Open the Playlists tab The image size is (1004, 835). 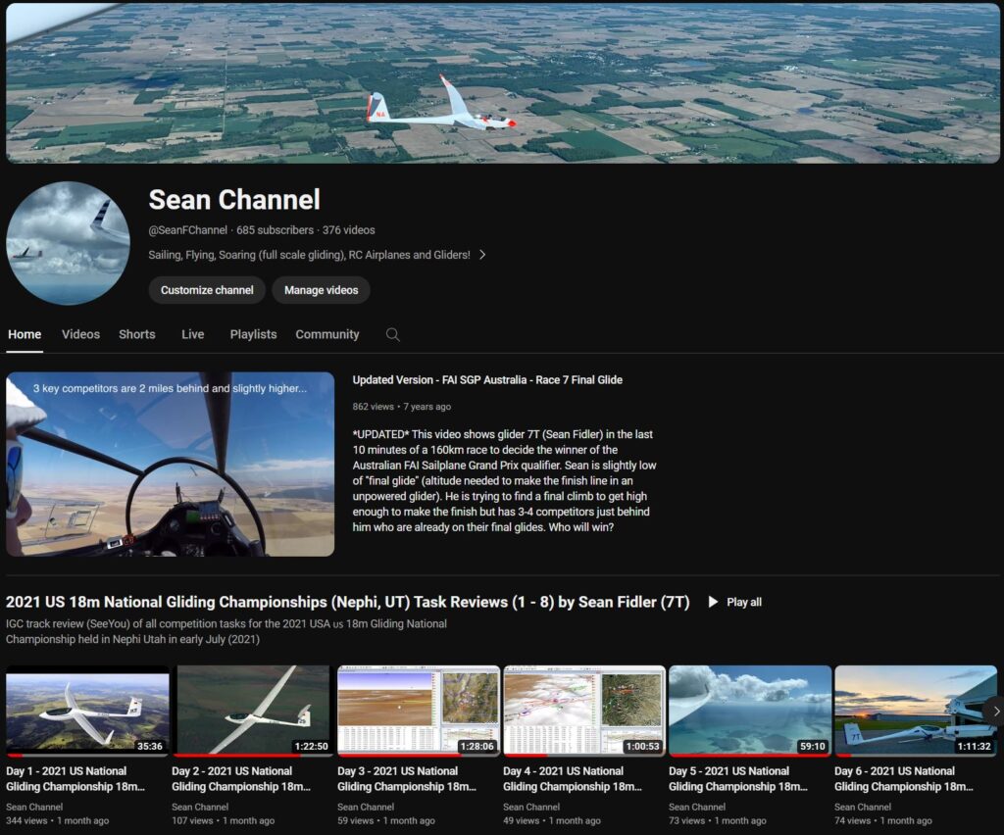pyautogui.click(x=254, y=334)
